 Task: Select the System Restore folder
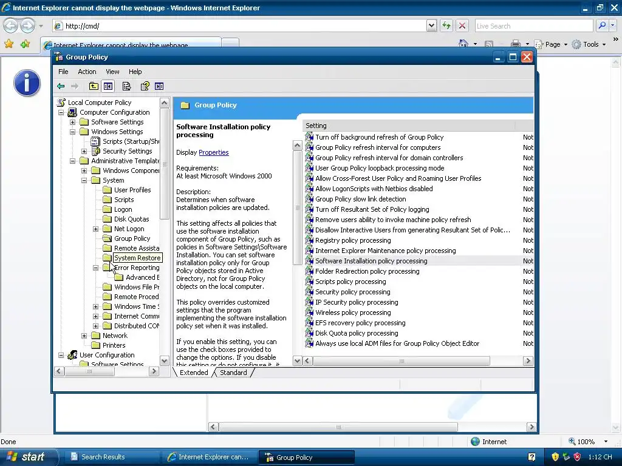pos(132,258)
